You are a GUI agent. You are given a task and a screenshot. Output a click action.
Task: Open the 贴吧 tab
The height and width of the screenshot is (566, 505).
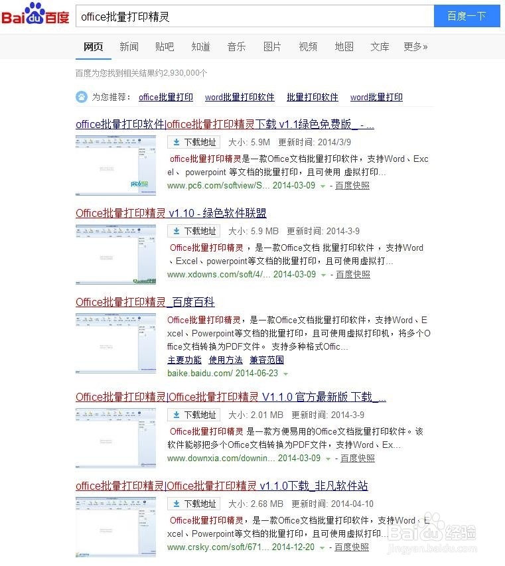pos(165,46)
